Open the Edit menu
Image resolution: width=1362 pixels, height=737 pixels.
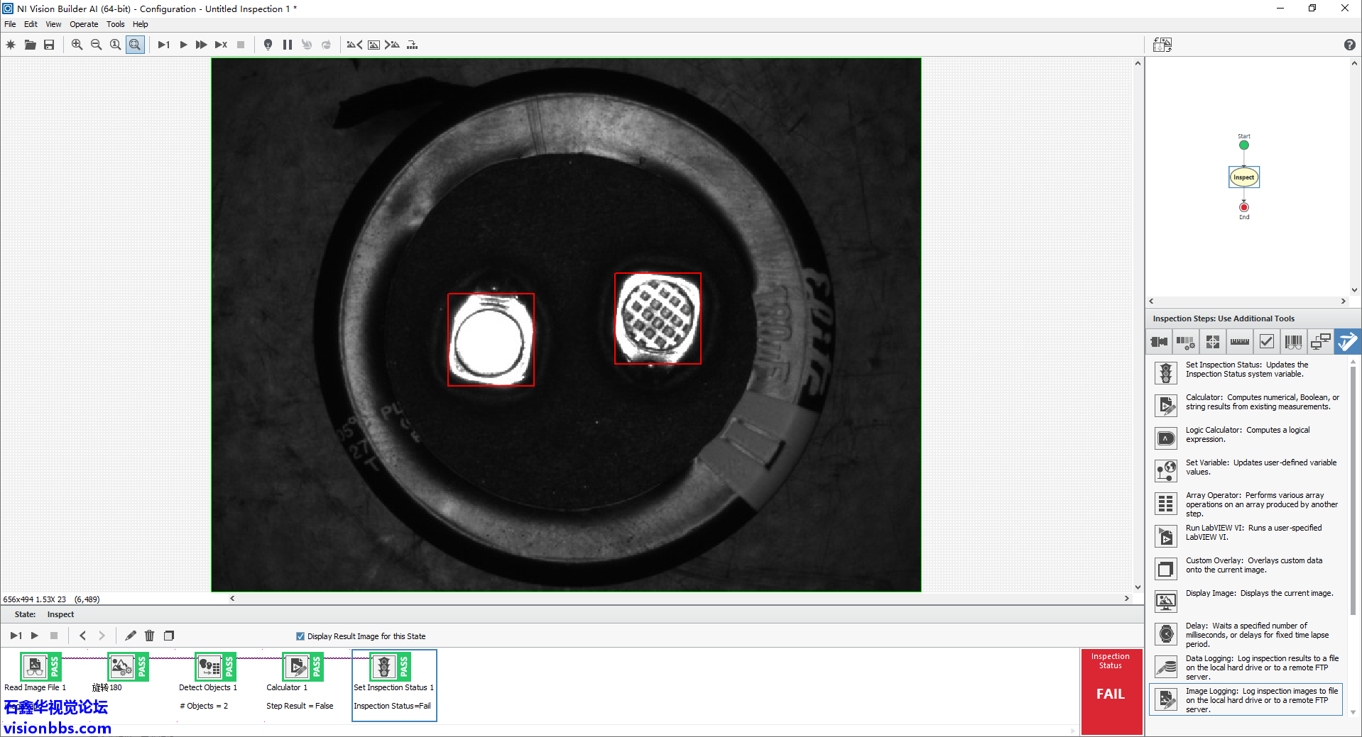point(31,24)
